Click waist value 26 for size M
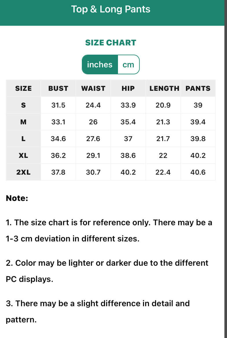The image size is (227, 338). 93,122
